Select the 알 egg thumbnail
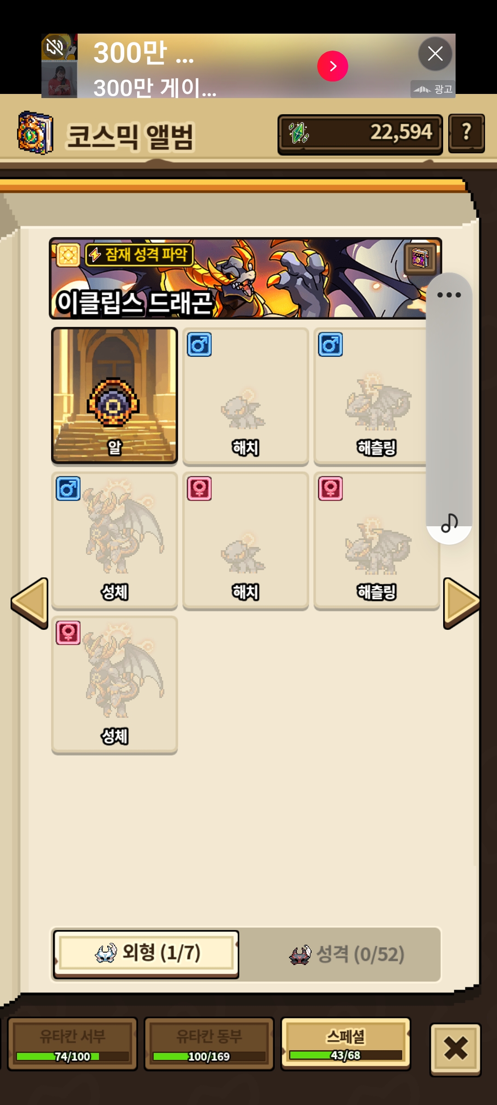 click(115, 395)
